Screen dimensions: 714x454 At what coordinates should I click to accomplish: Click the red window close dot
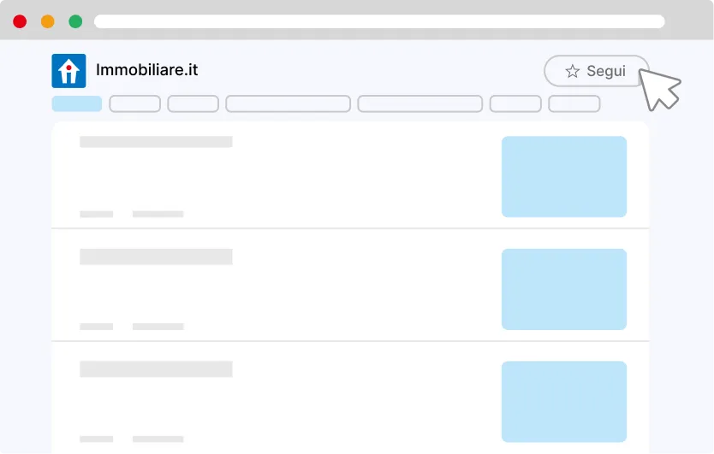click(20, 21)
